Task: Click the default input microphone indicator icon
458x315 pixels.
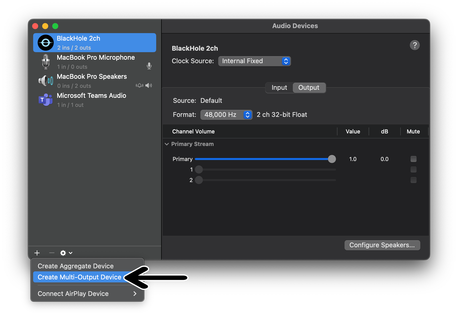Action: pyautogui.click(x=149, y=66)
